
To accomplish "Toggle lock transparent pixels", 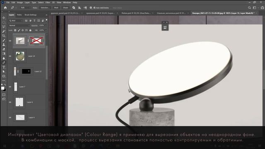I will point(15,30).
